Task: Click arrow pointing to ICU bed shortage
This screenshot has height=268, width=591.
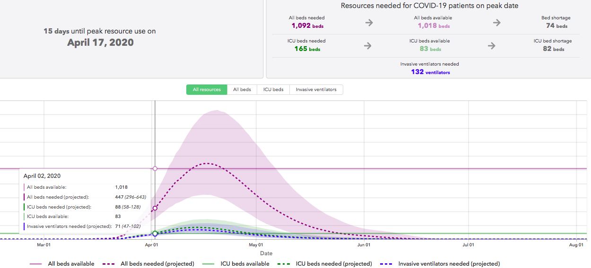Action: coord(492,46)
